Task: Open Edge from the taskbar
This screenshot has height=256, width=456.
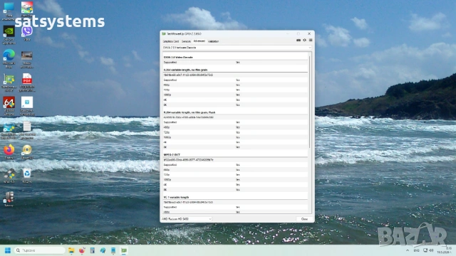Action: (103, 250)
